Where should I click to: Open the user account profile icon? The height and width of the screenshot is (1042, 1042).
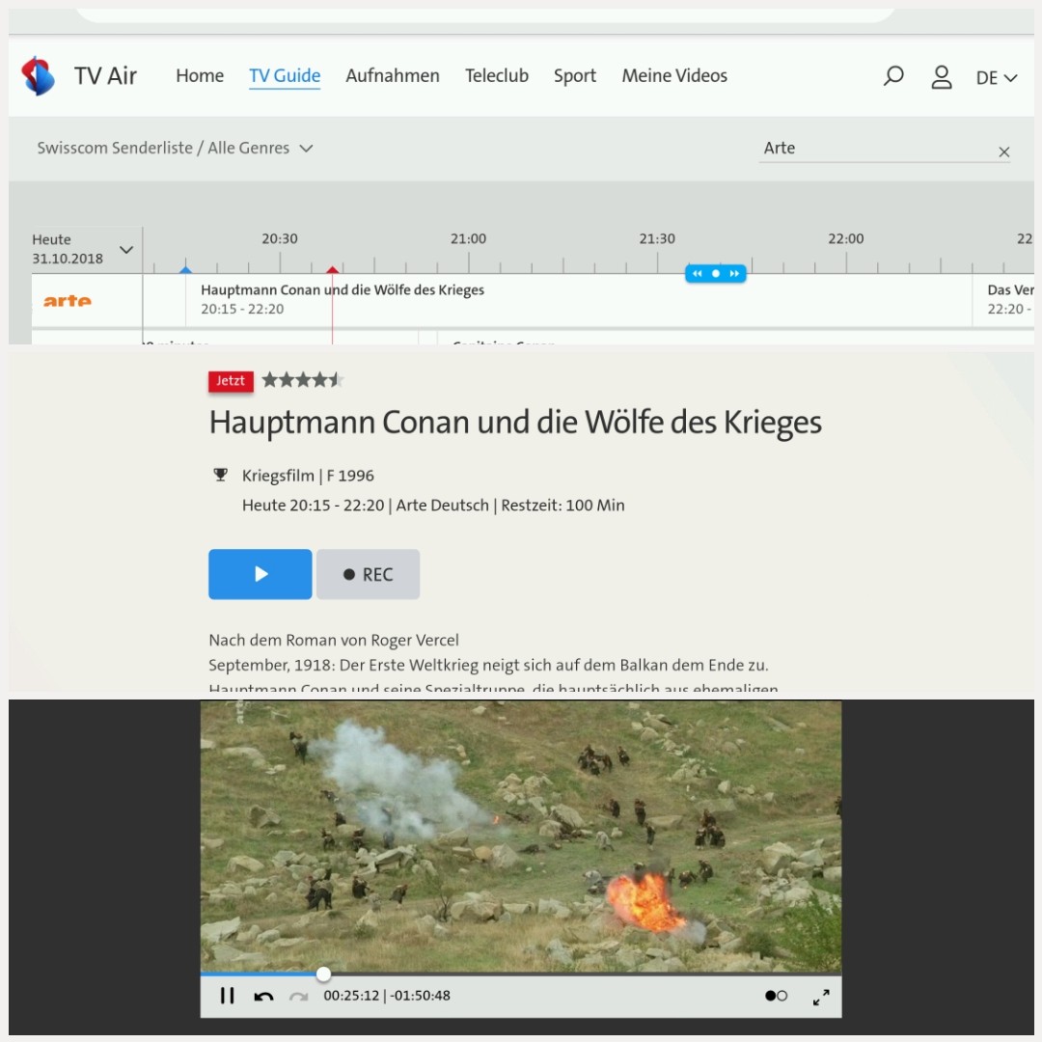[942, 77]
